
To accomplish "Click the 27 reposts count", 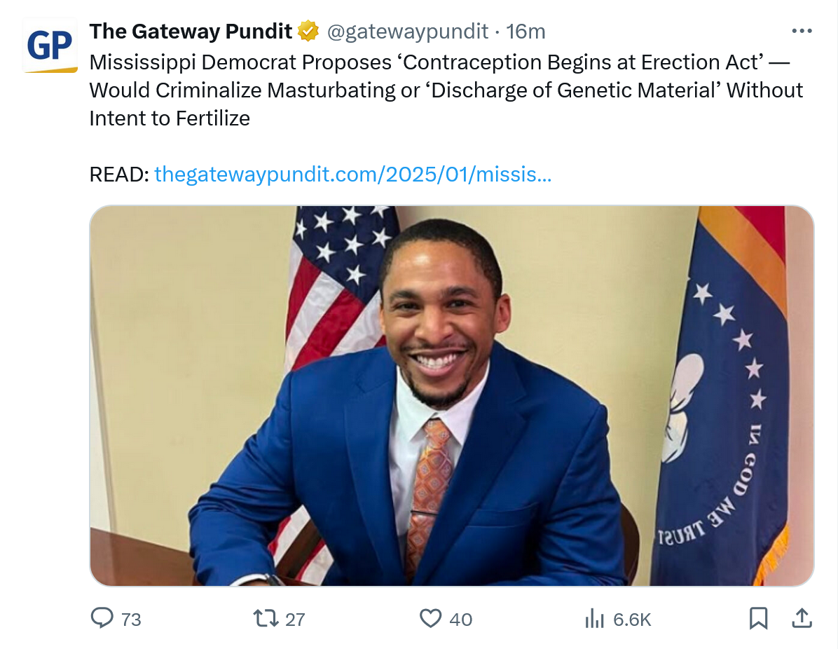I will (x=295, y=620).
